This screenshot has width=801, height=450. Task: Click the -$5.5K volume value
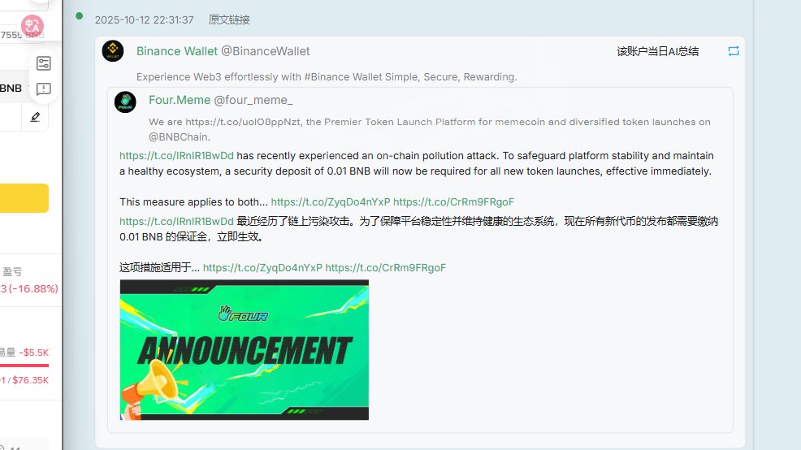coord(34,353)
